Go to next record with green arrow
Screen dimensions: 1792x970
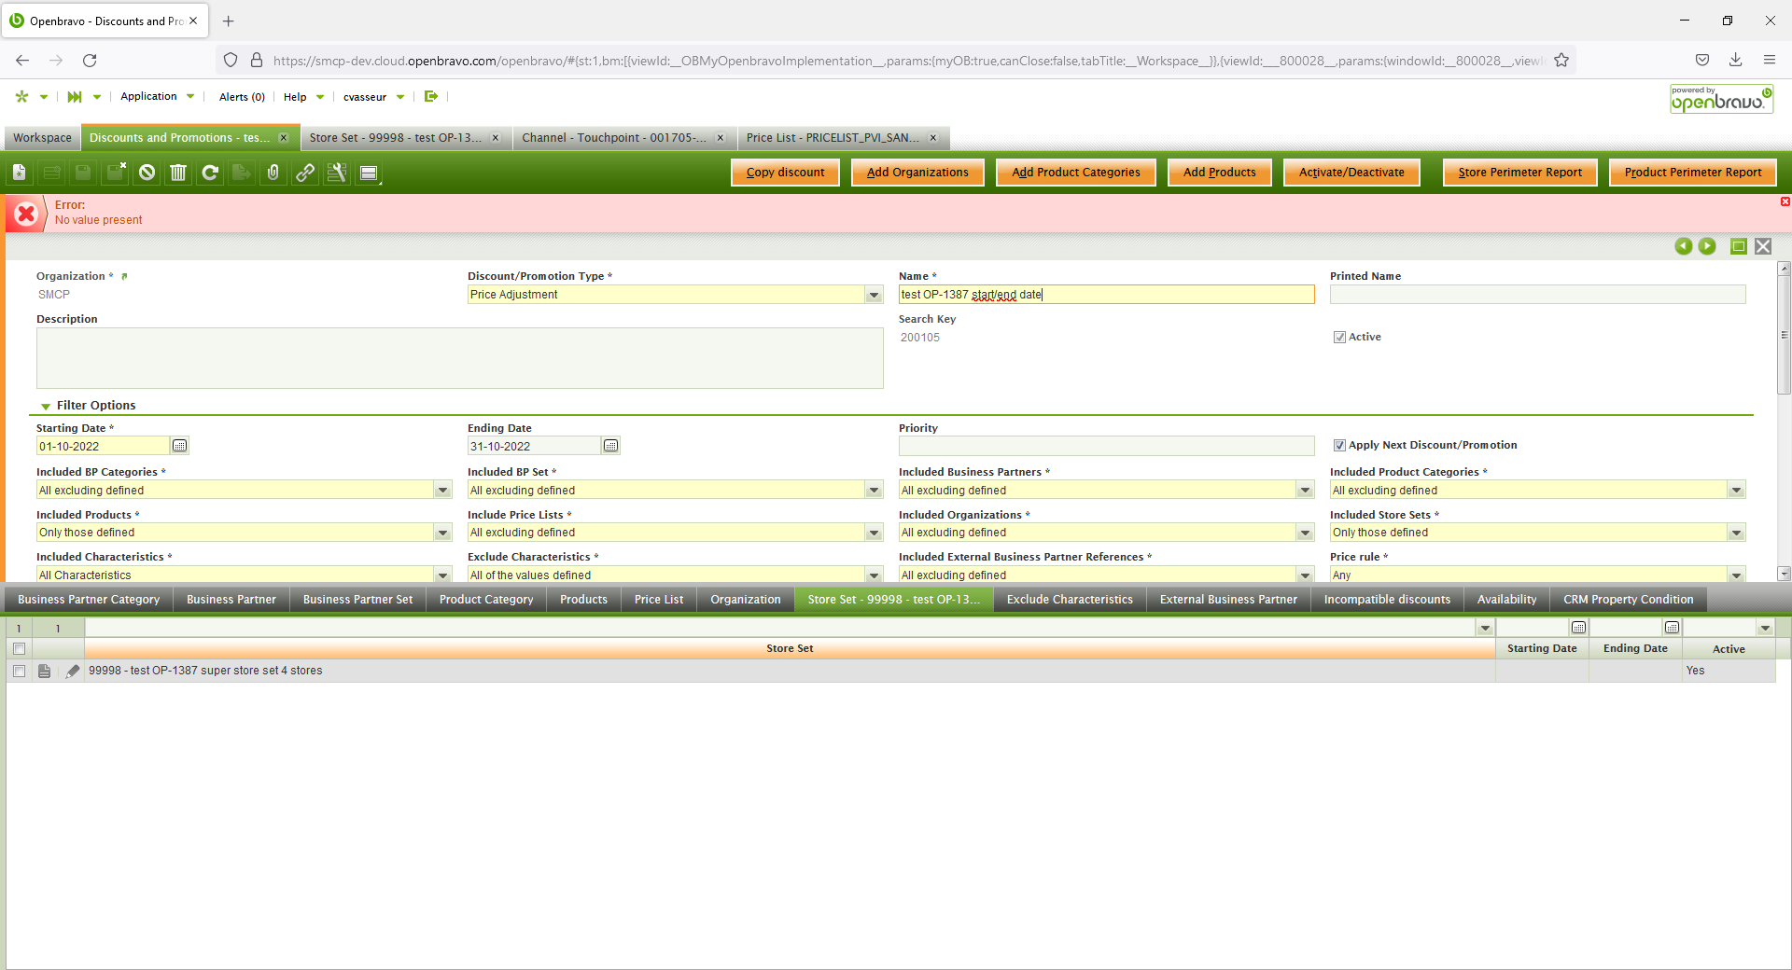click(1707, 246)
